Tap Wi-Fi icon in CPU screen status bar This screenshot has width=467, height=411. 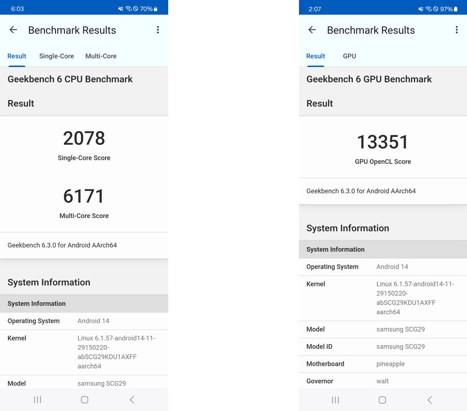pyautogui.click(x=128, y=9)
